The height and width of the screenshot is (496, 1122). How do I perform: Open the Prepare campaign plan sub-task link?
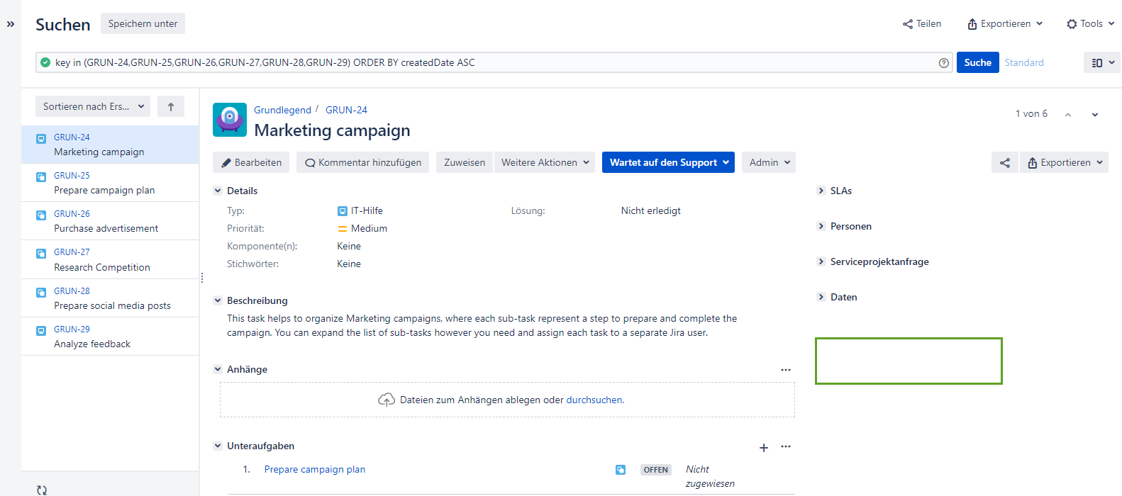pos(315,469)
